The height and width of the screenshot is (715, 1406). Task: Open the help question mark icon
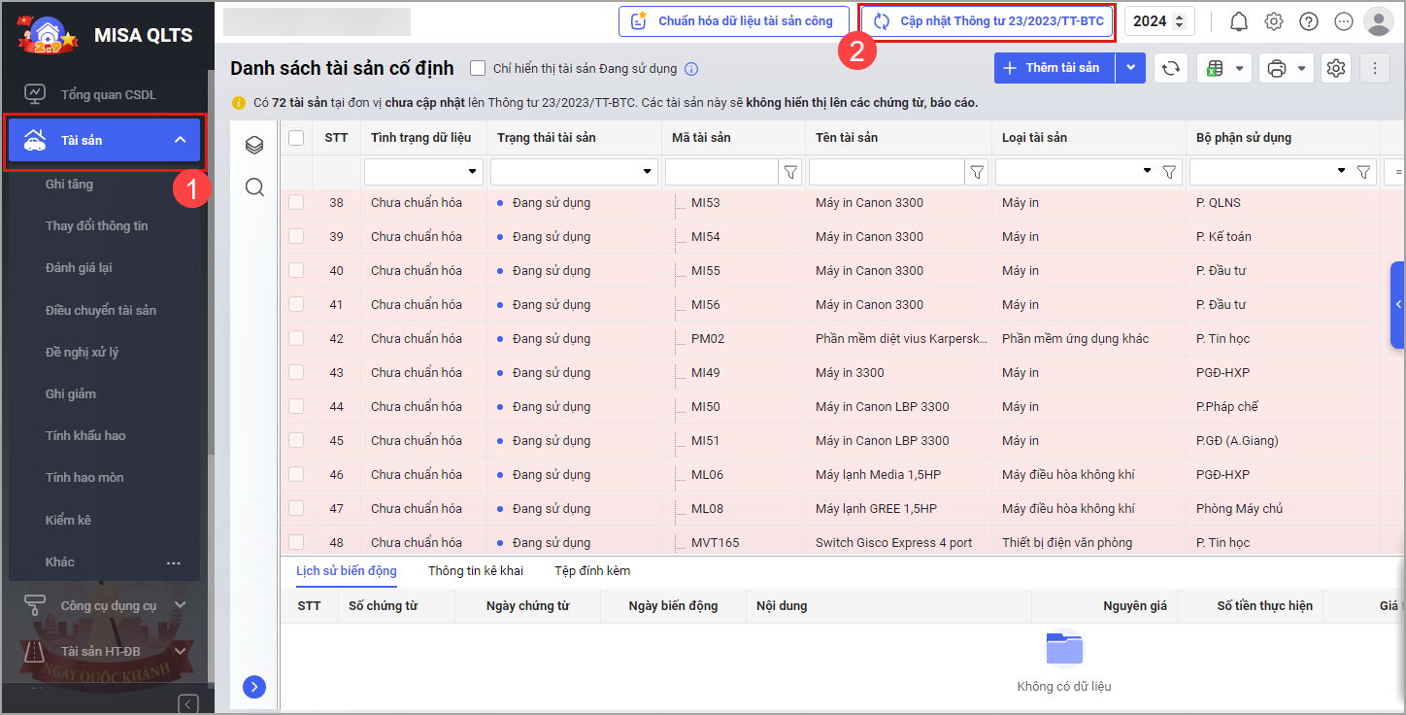(1309, 21)
